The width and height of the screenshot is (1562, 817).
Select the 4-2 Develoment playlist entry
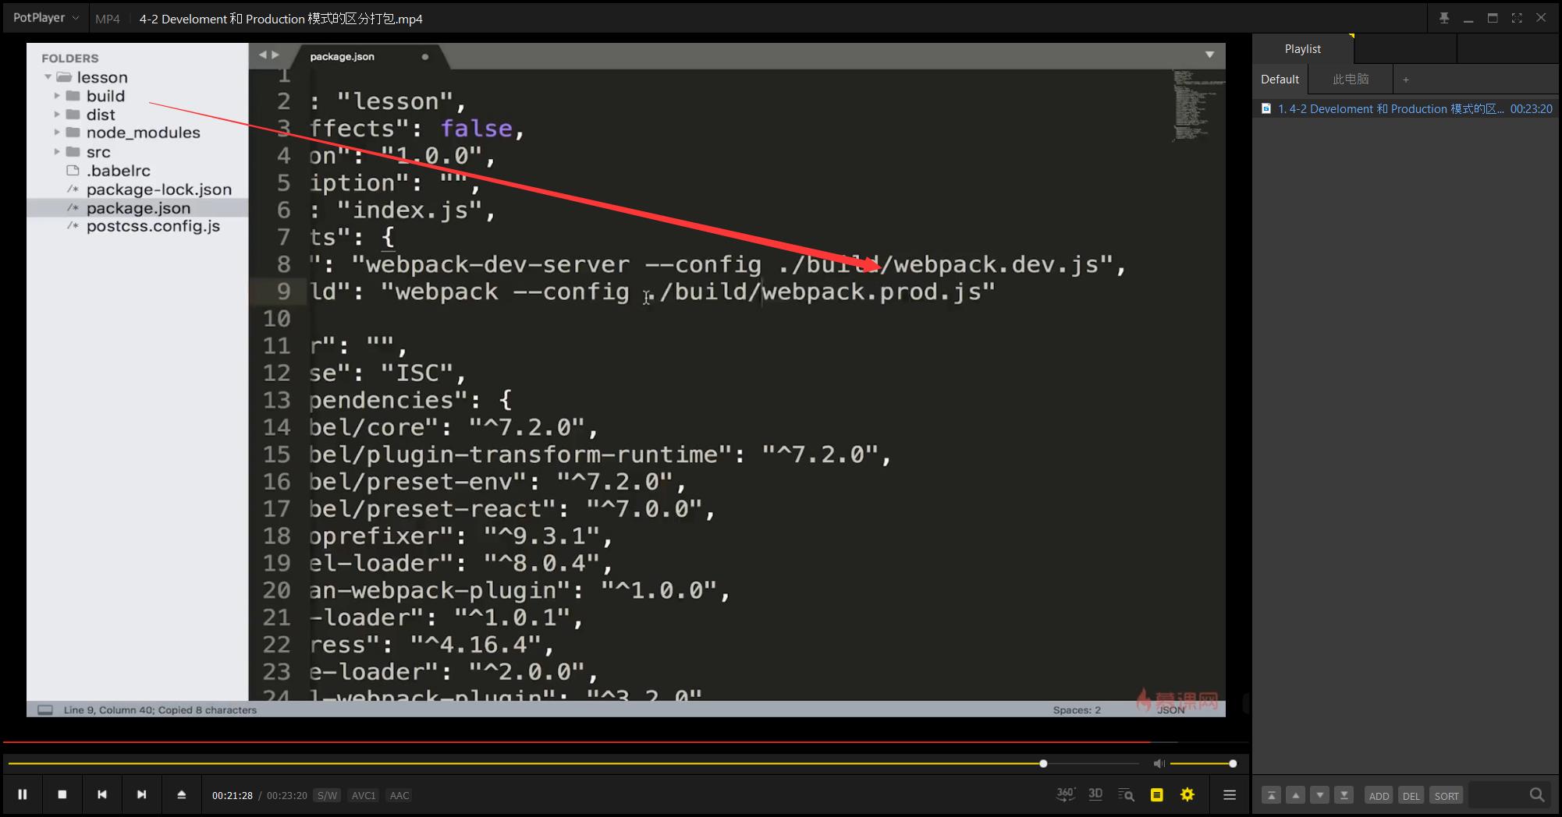pos(1407,109)
